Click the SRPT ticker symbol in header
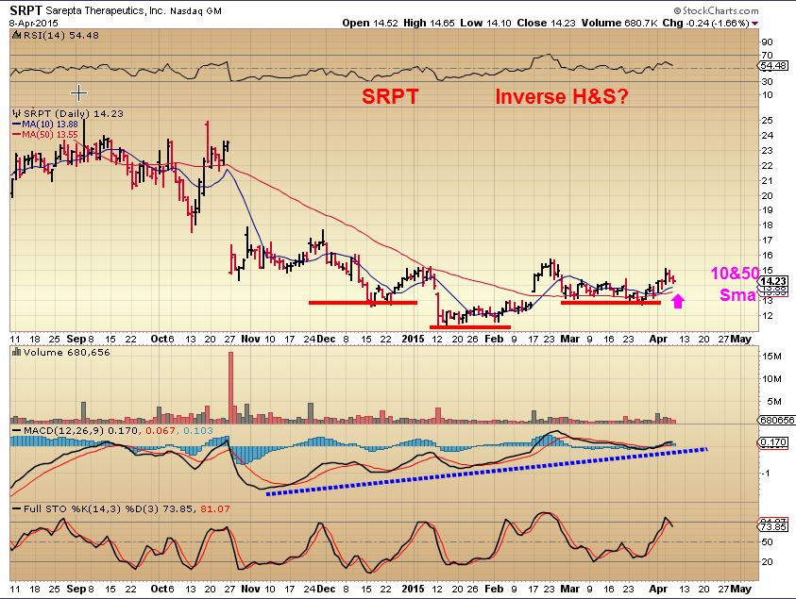The image size is (796, 599). click(25, 10)
